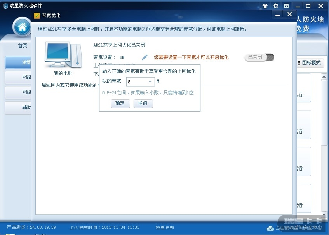Close the 带宽优化 dialog
The width and height of the screenshot is (329, 235).
[289, 14]
